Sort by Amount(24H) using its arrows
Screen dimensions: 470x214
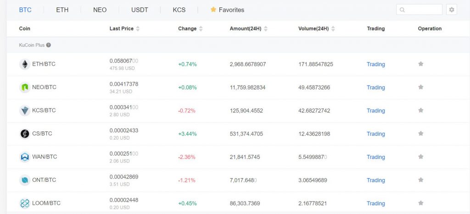[266, 29]
